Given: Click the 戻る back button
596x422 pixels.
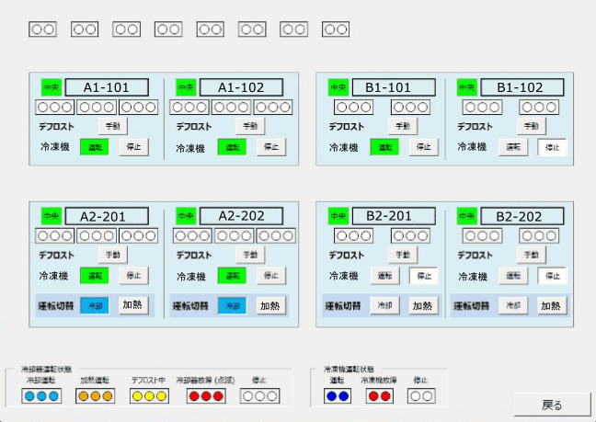Looking at the screenshot, I should pyautogui.click(x=551, y=405).
